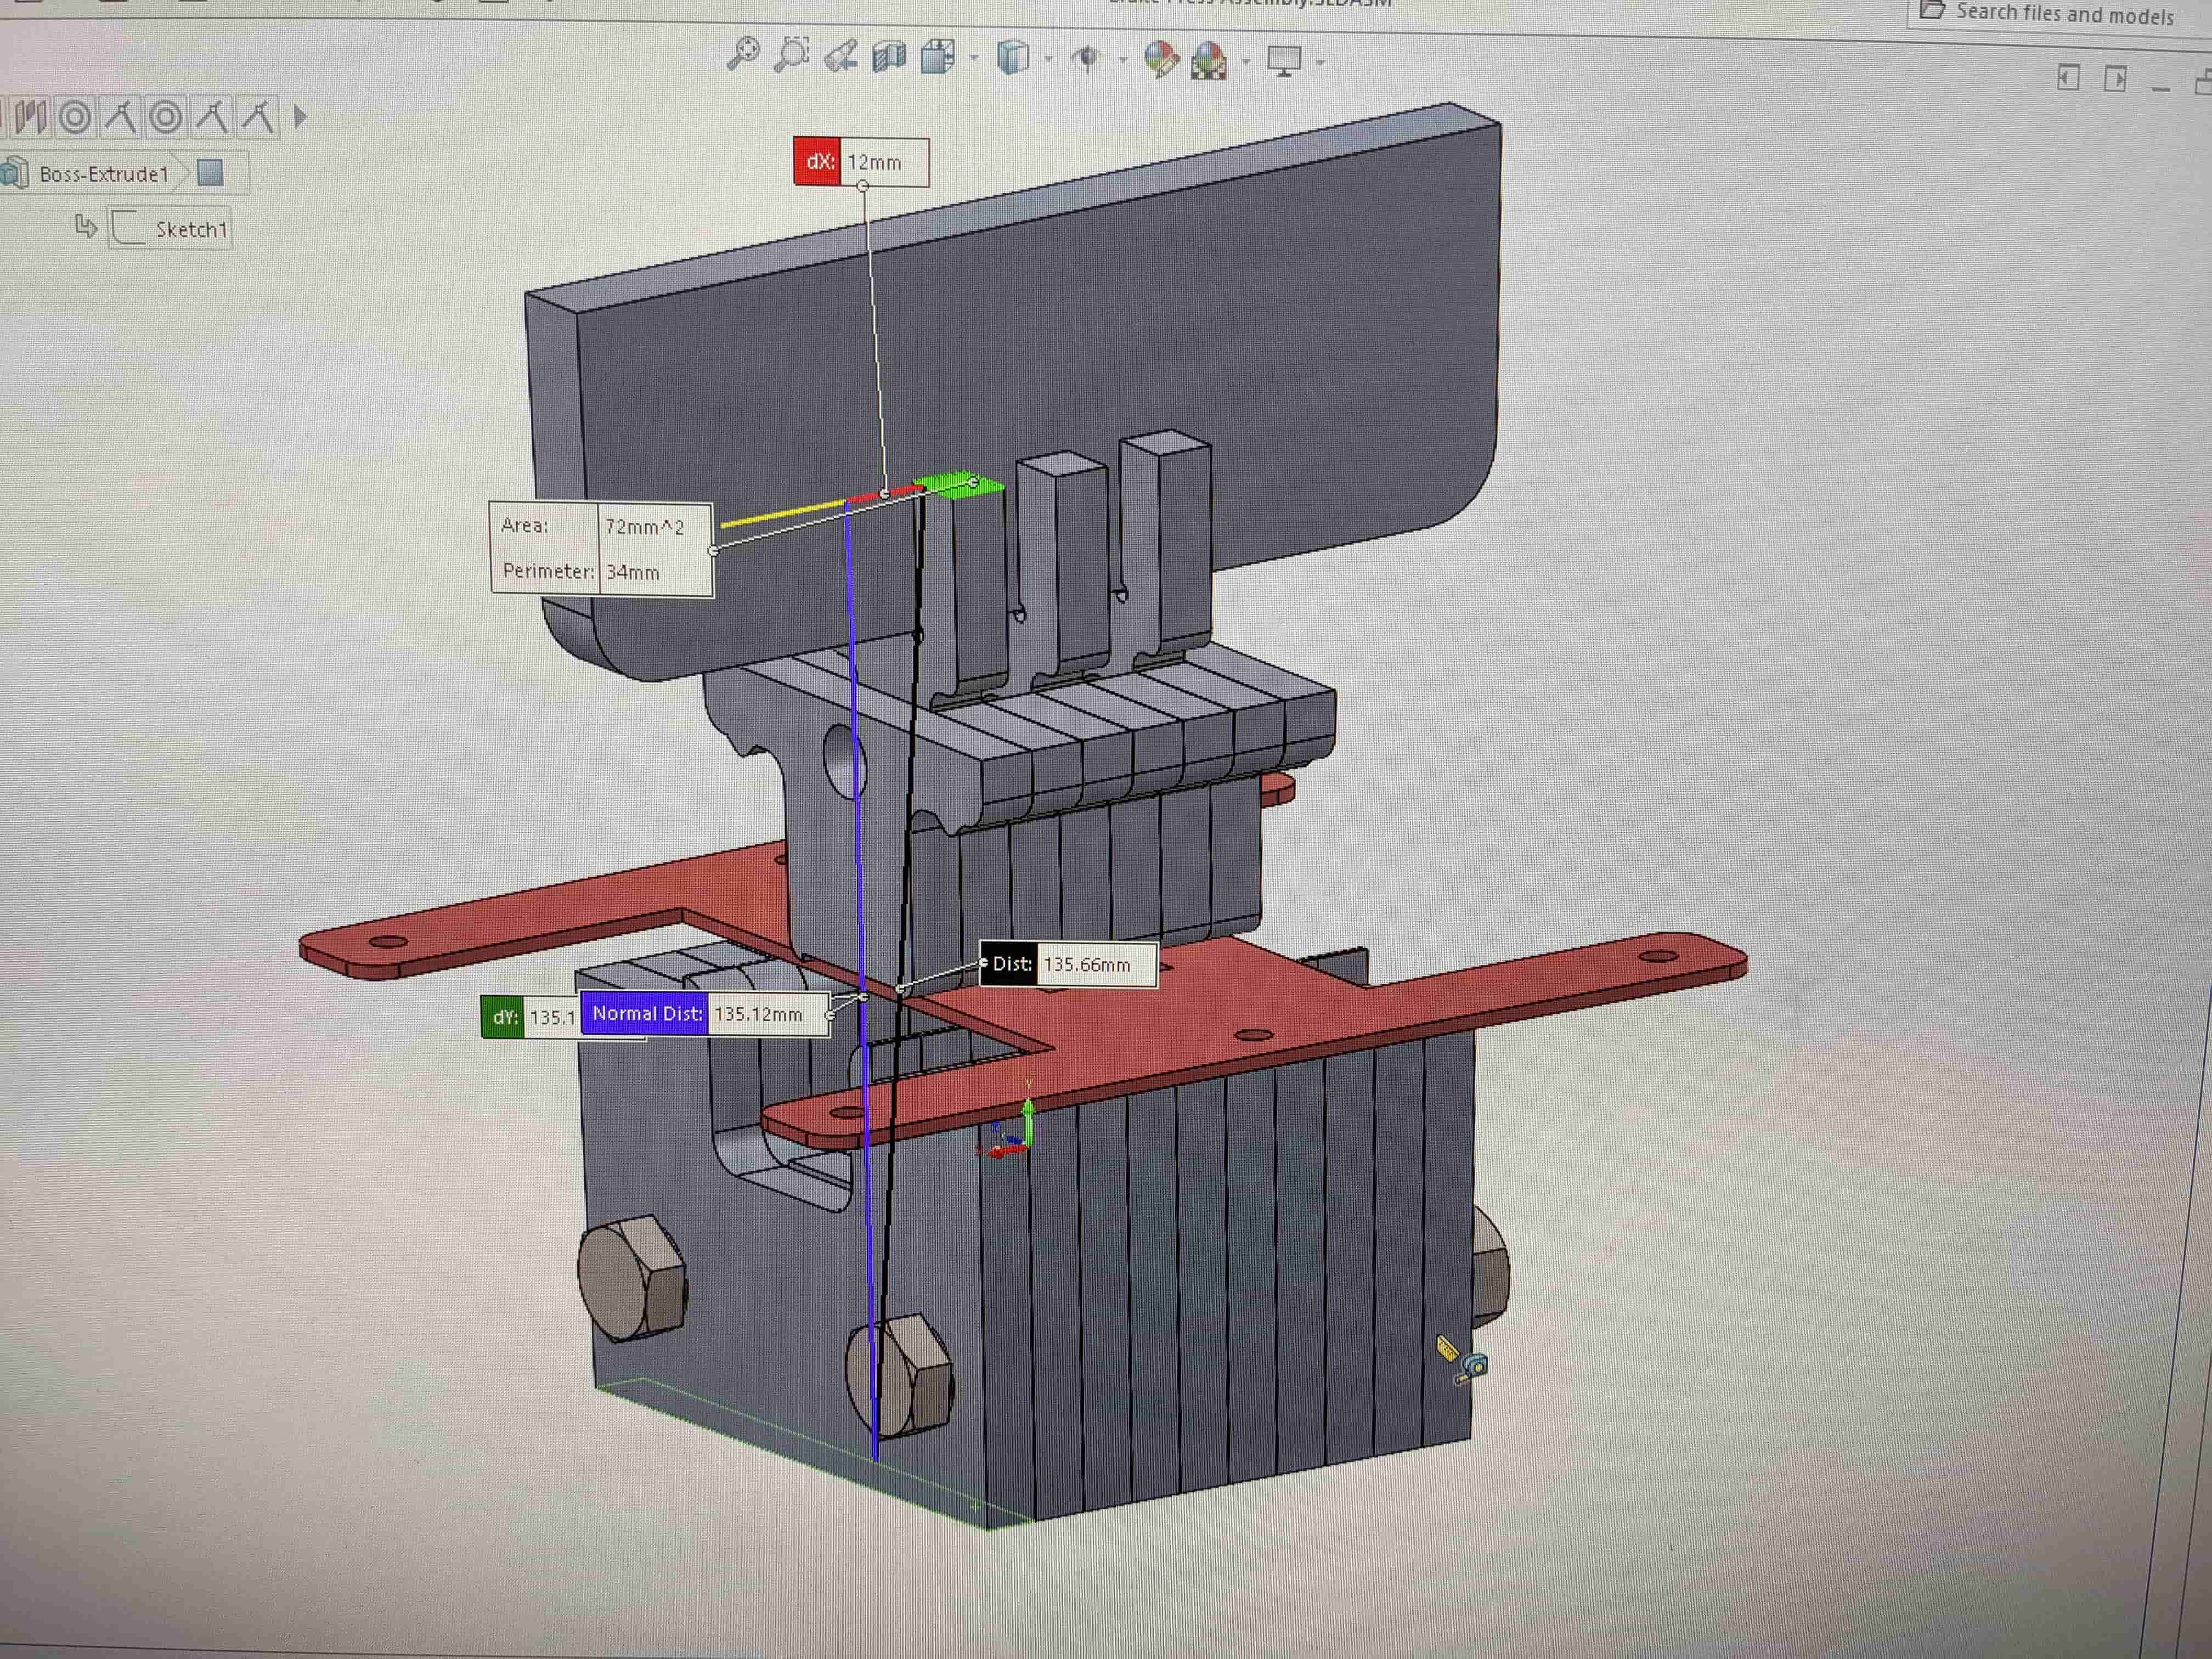This screenshot has height=1659, width=2212.
Task: Click the blue face swatch beside Boss-Extrude1
Action: [x=210, y=173]
